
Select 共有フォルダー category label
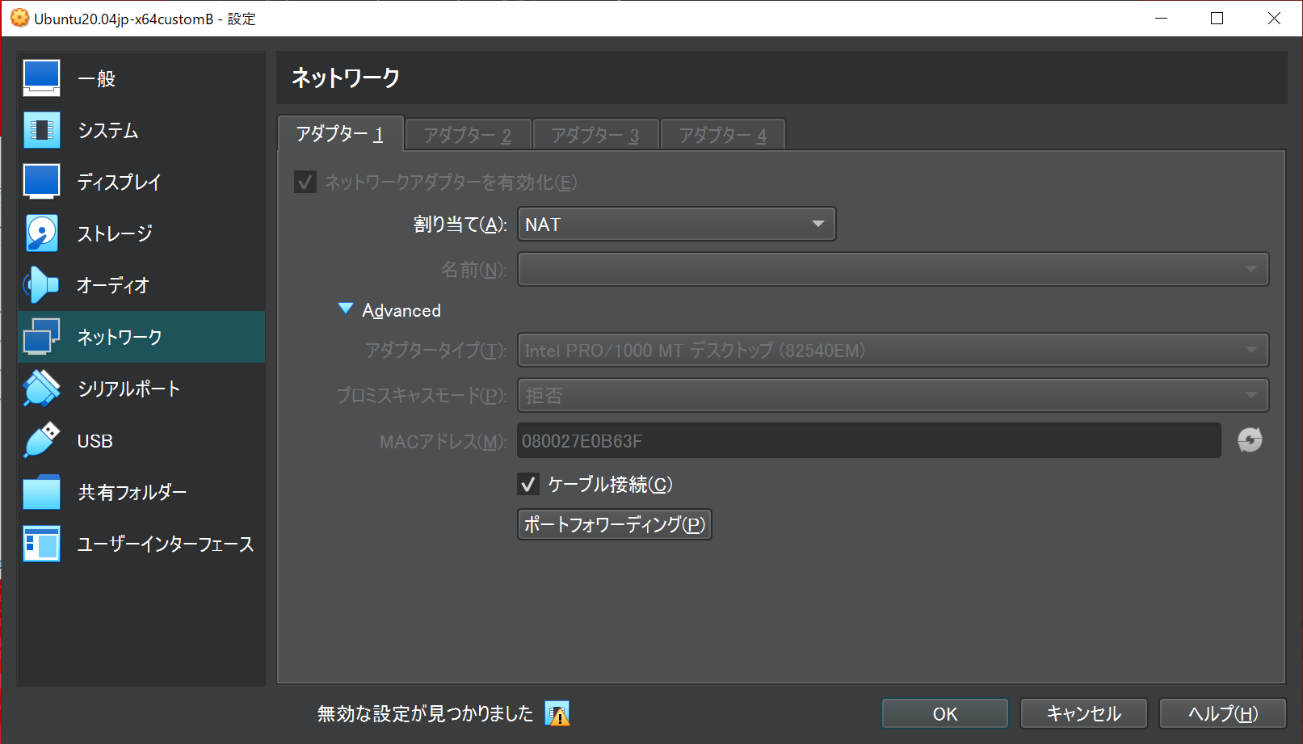click(x=132, y=492)
